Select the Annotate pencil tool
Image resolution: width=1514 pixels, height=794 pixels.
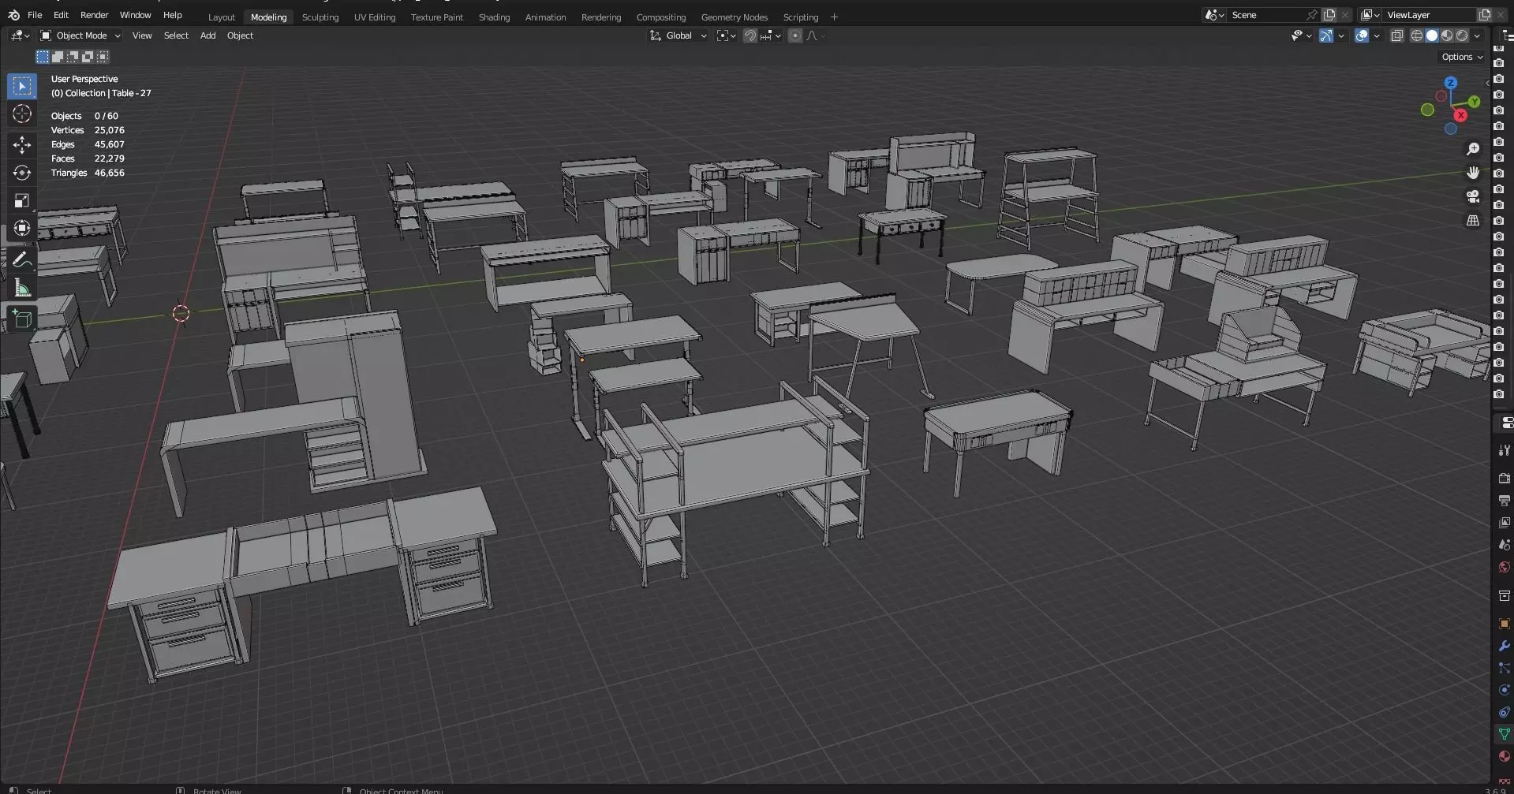[22, 260]
